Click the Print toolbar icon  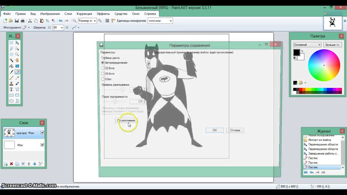click(x=23, y=21)
